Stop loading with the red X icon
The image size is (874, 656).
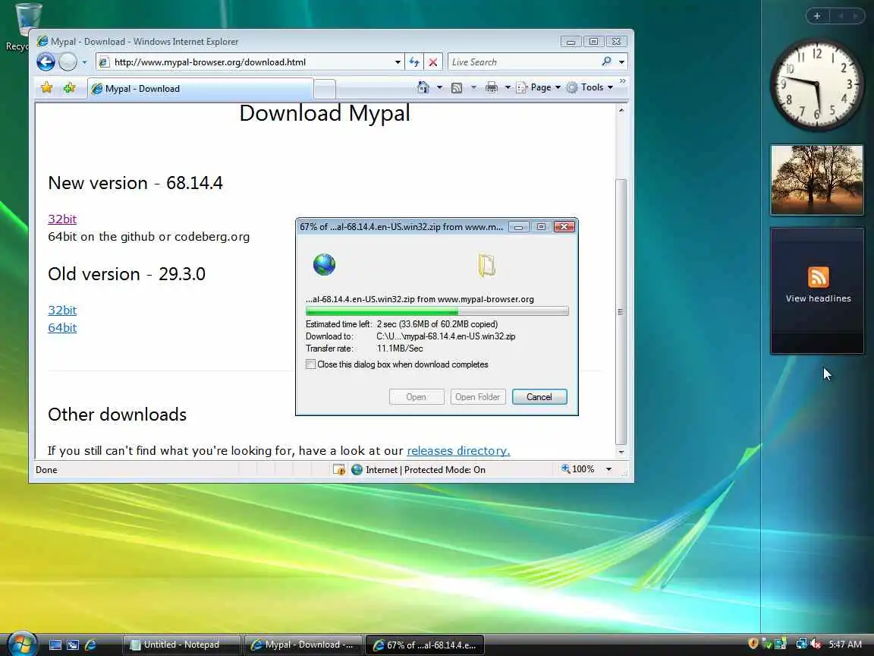pyautogui.click(x=432, y=62)
